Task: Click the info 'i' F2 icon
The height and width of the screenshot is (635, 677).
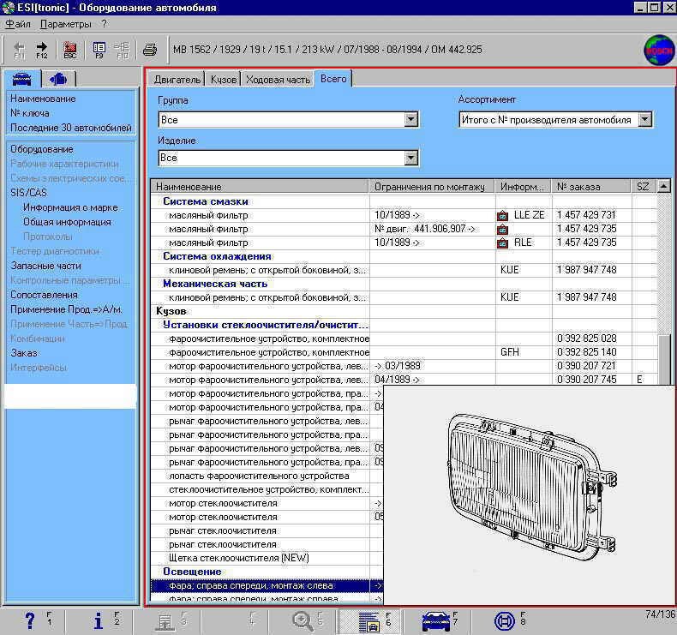Action: pyautogui.click(x=99, y=620)
